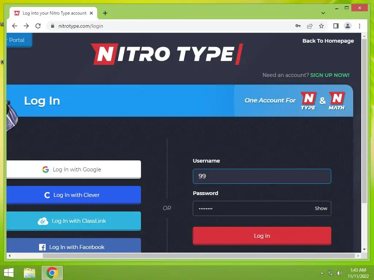Viewport: 374px width, 280px height.
Task: Click the Nitro Type logo
Action: click(x=167, y=54)
